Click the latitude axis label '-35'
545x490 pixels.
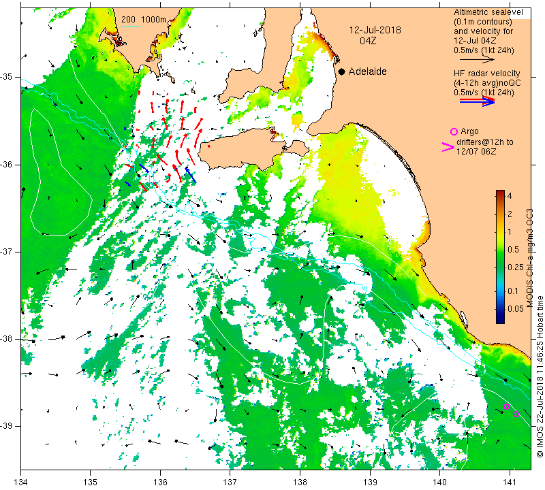coord(6,77)
